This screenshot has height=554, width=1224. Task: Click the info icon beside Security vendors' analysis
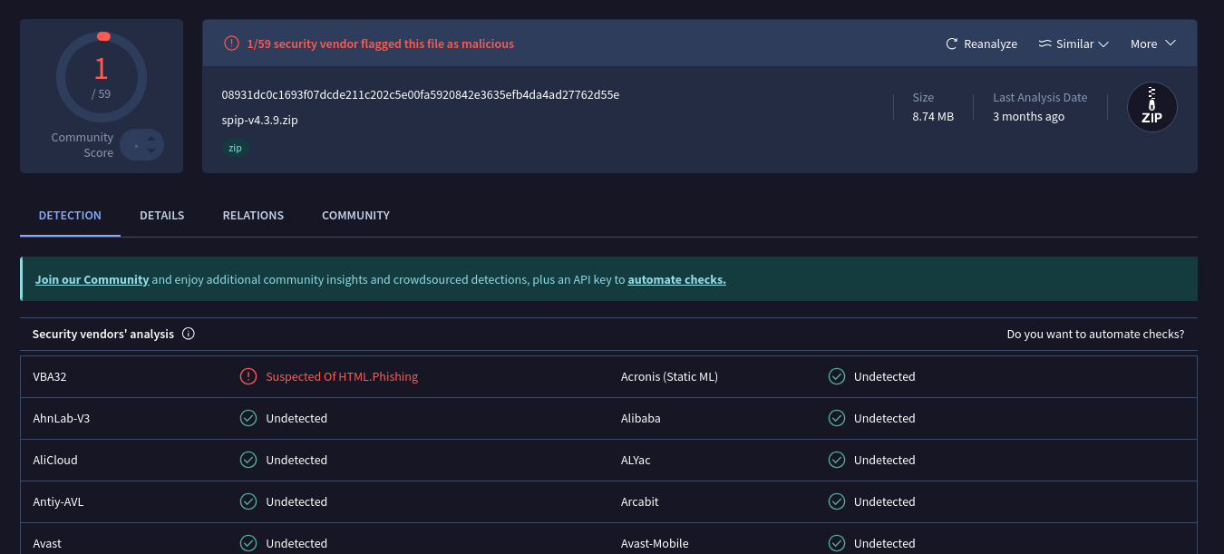point(189,334)
